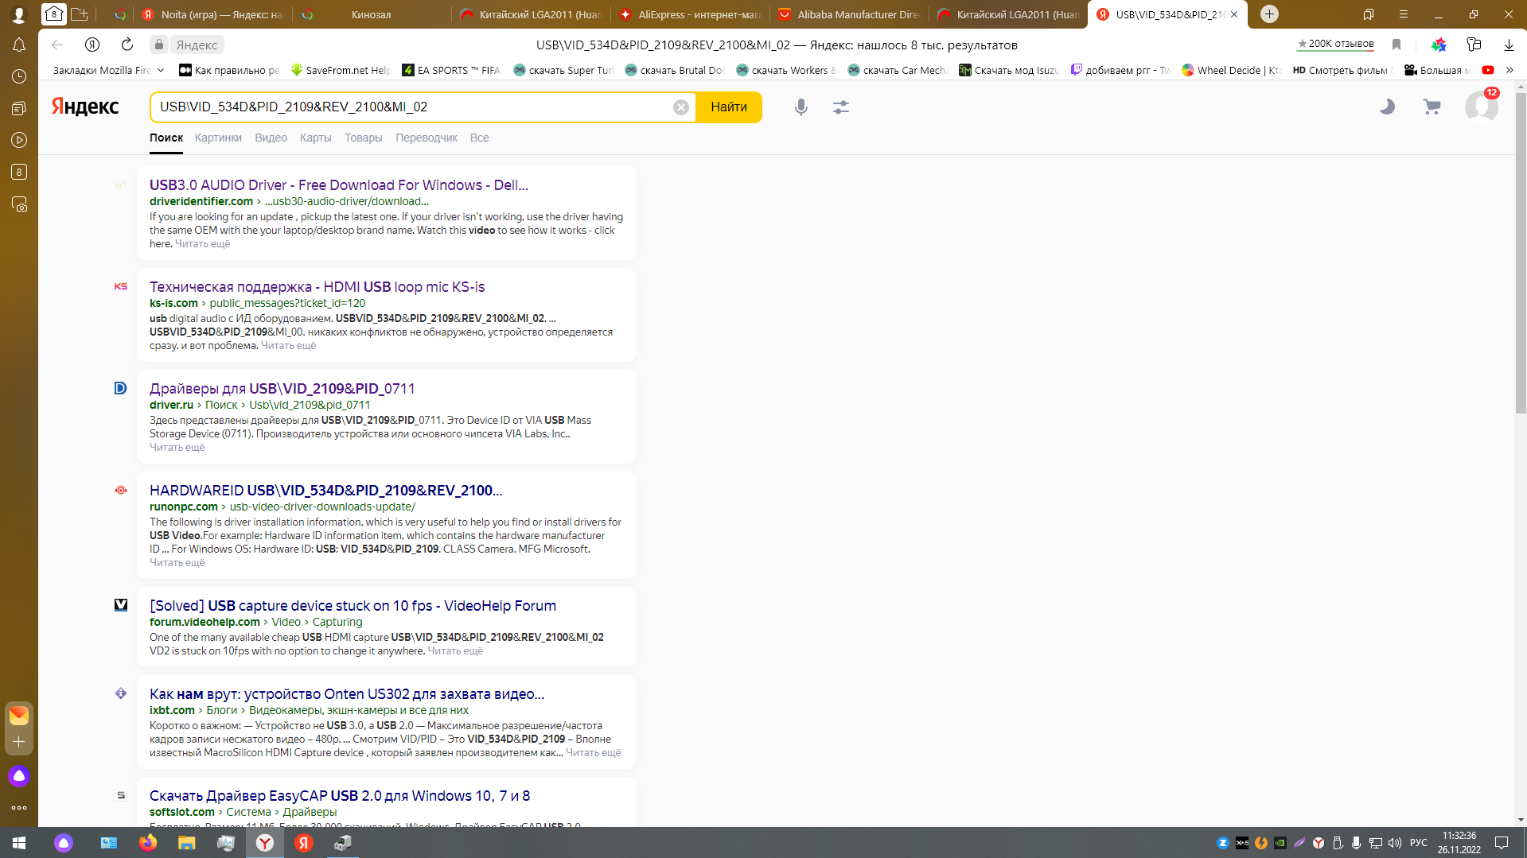This screenshot has width=1527, height=858.
Task: Switch to the AliExpress browser tab
Action: click(x=690, y=14)
